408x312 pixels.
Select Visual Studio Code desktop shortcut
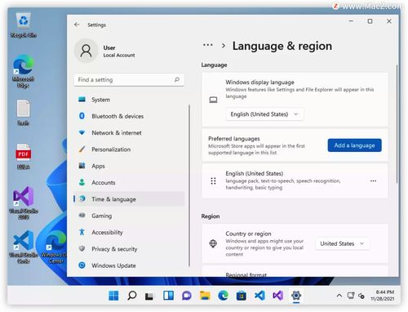coord(24,247)
